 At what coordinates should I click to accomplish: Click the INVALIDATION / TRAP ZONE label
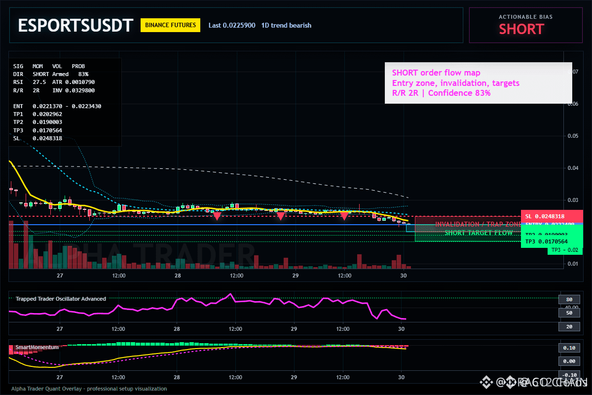point(478,224)
